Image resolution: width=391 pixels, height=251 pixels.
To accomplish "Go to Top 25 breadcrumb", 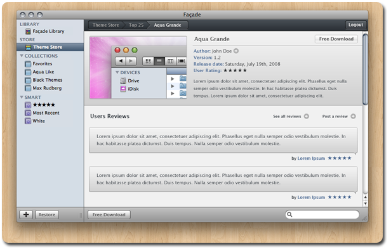I will (x=136, y=25).
